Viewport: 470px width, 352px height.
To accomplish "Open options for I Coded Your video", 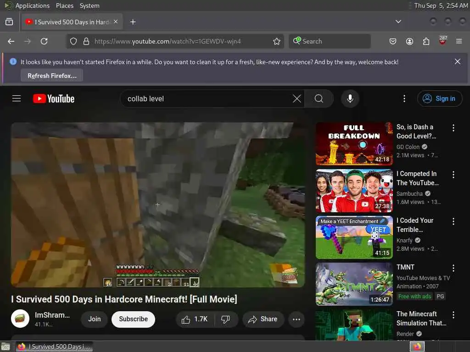I will coord(453,221).
